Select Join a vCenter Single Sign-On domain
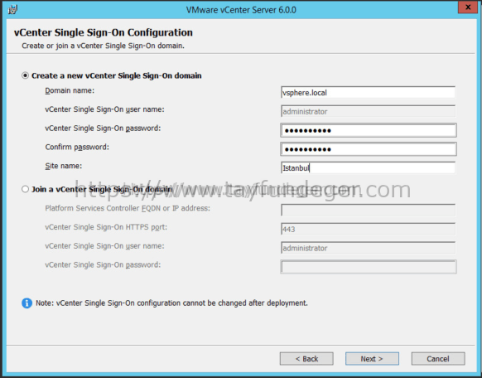The image size is (482, 378). [25, 189]
